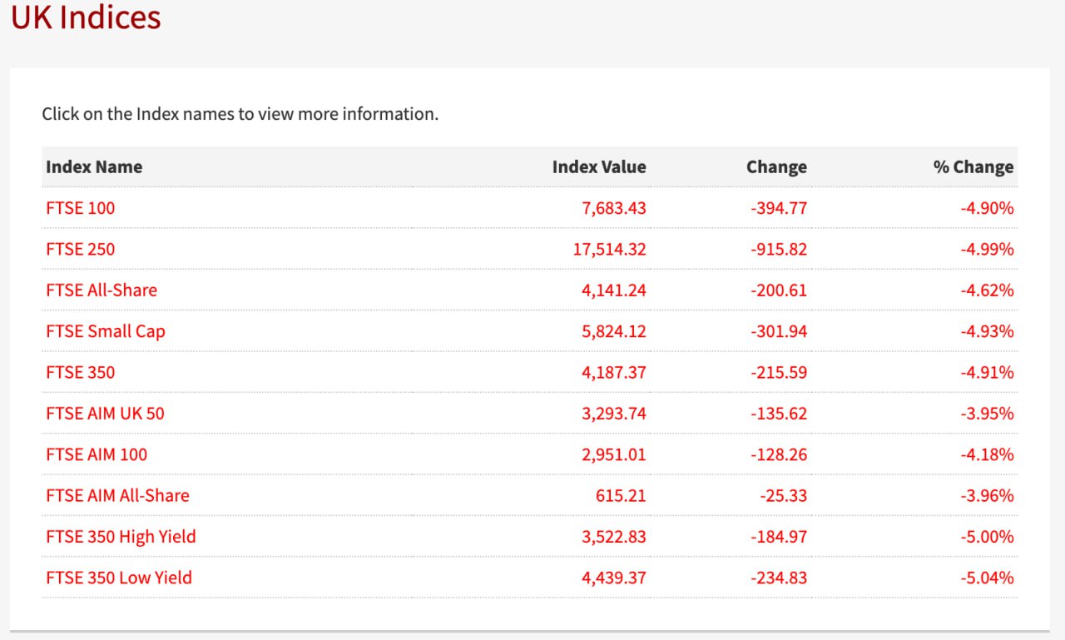Click the percent change -4.99%
1065x640 pixels.
tap(988, 249)
